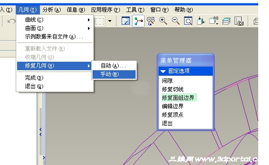Viewport: 269px width, 165px height.
Task: Refit model to the screen
Action: [x=188, y=21]
